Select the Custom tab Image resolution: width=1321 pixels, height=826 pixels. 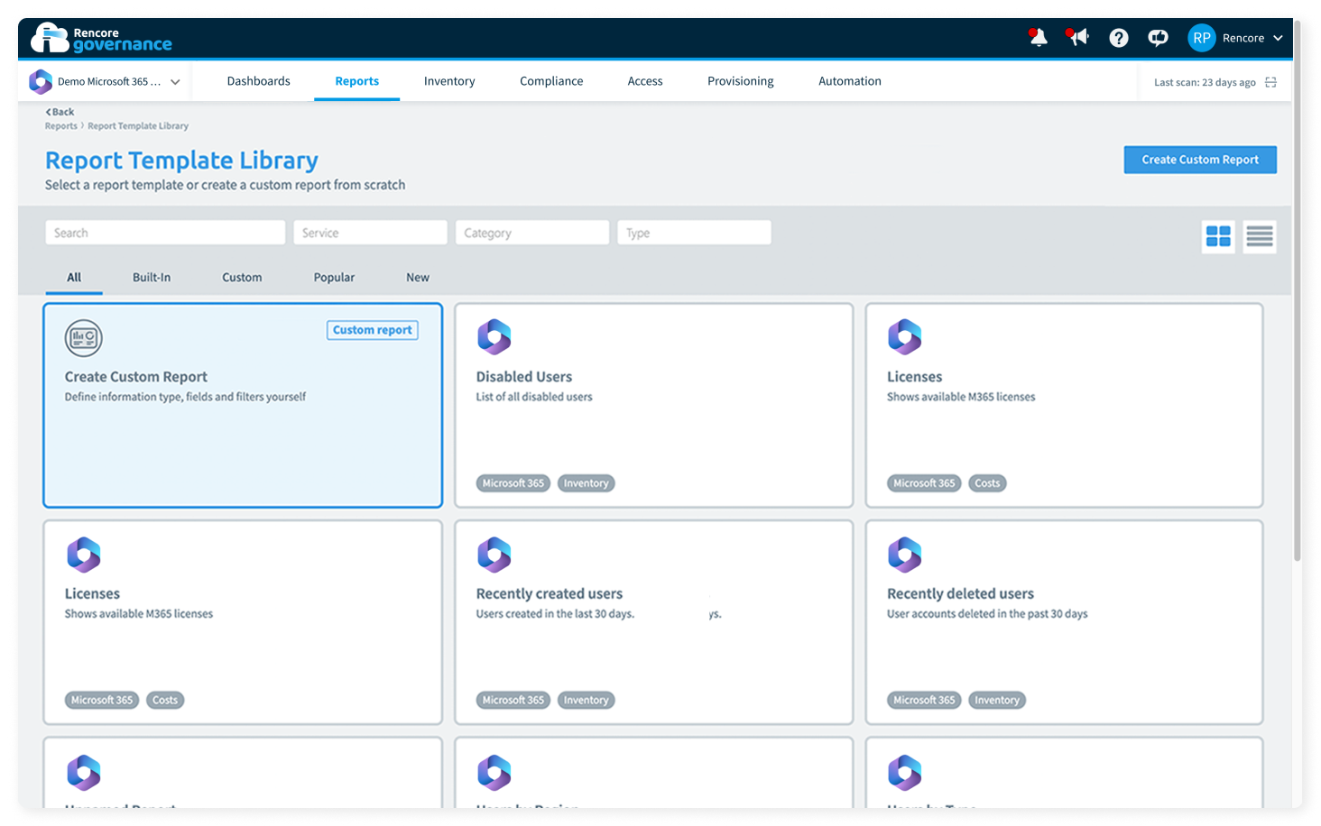pos(242,278)
